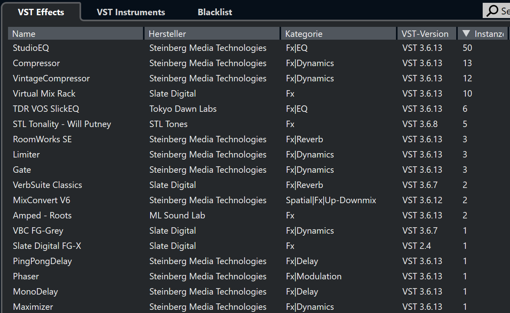Choose STL Tonality - Will Putney
Viewport: 510px width, 313px height.
[62, 124]
